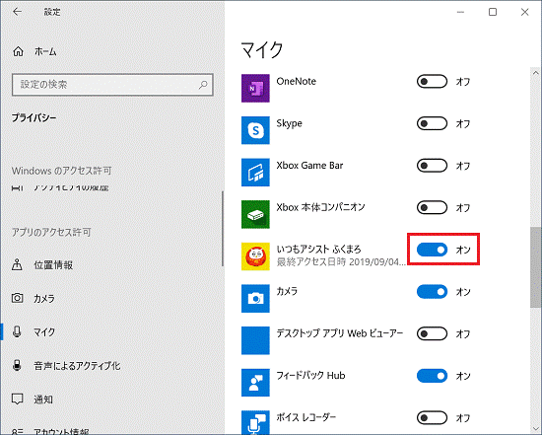Click the フィードバック Hub label

pos(310,376)
